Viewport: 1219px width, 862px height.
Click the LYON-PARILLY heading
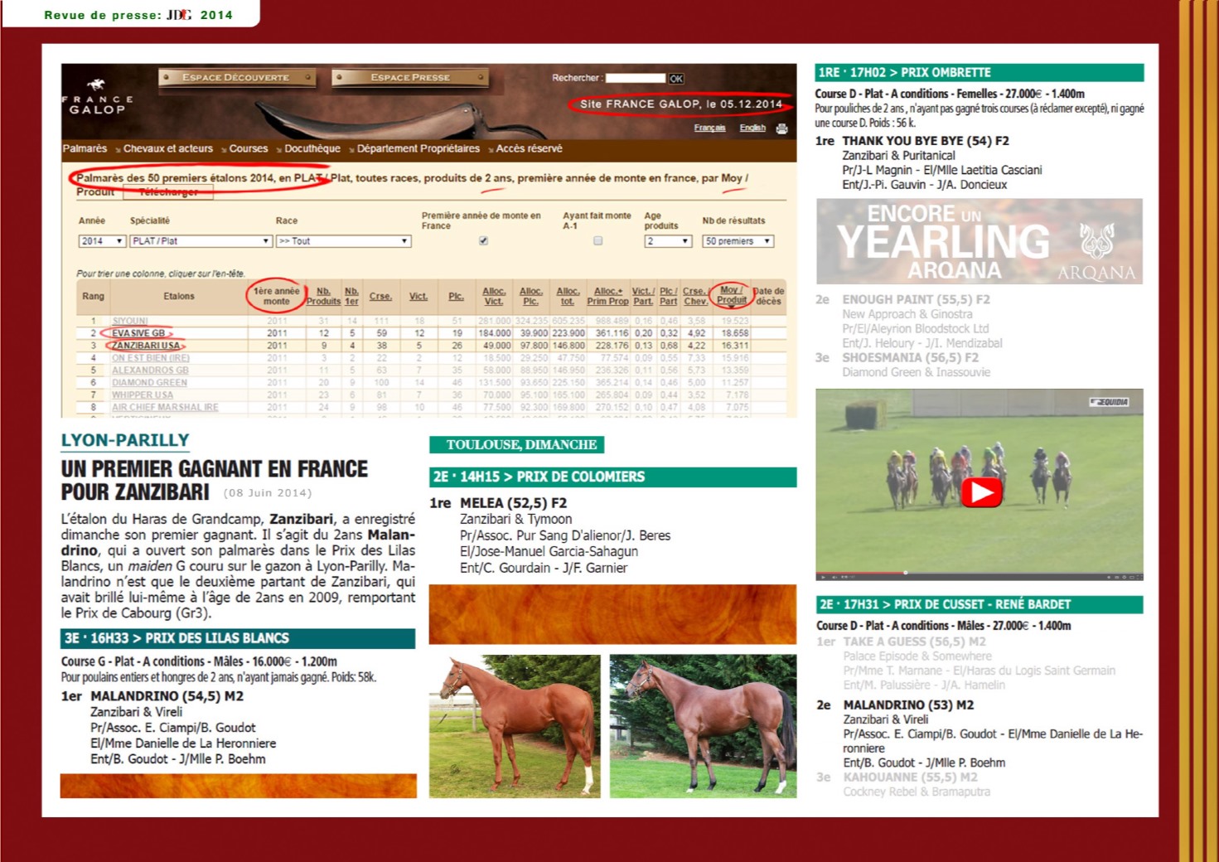(125, 440)
